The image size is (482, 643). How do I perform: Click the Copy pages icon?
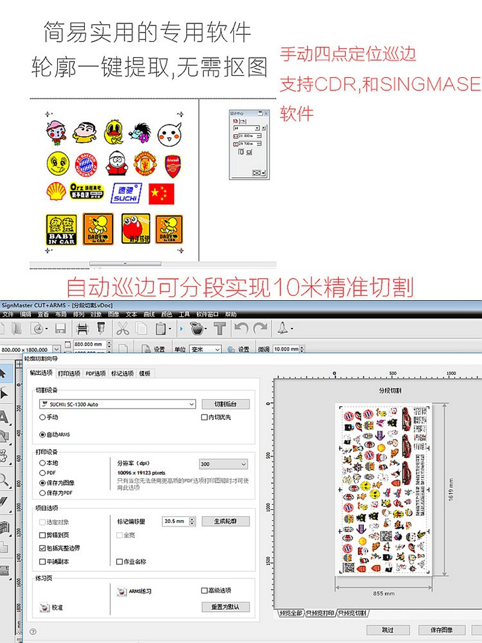coord(142,328)
